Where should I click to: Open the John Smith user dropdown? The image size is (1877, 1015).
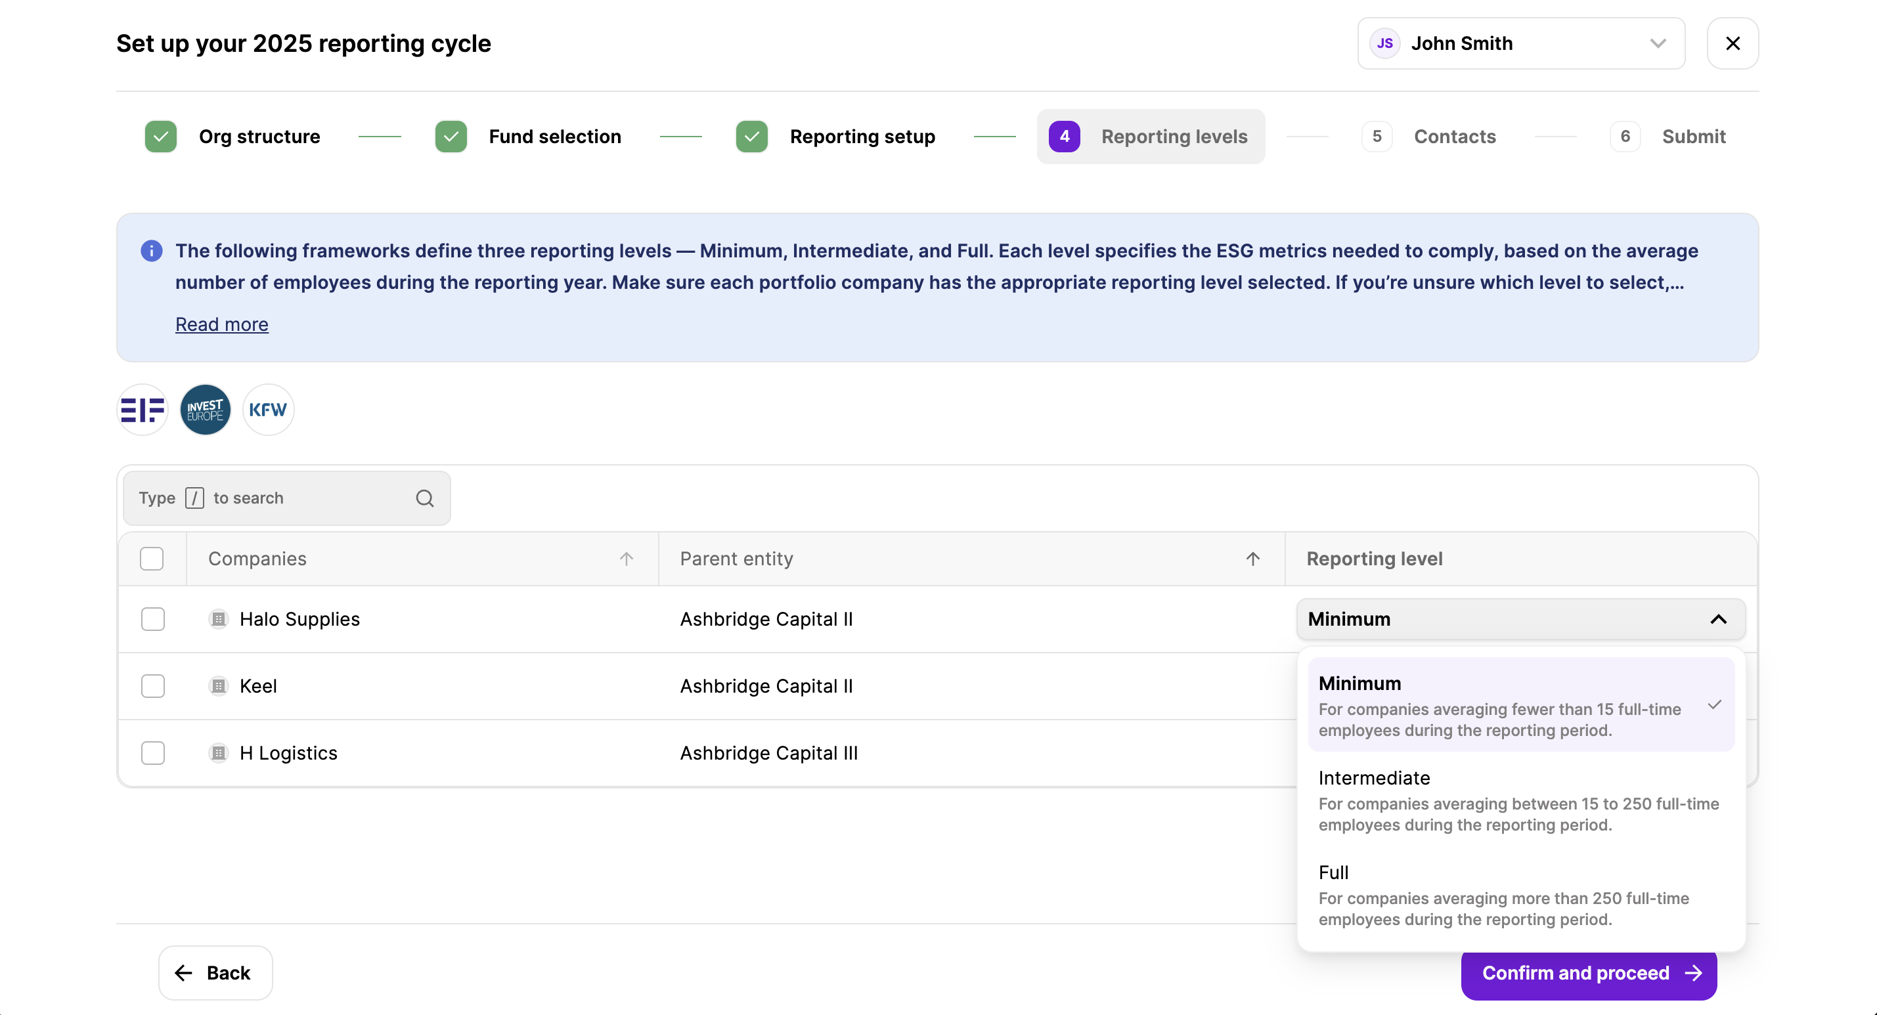pyautogui.click(x=1522, y=44)
